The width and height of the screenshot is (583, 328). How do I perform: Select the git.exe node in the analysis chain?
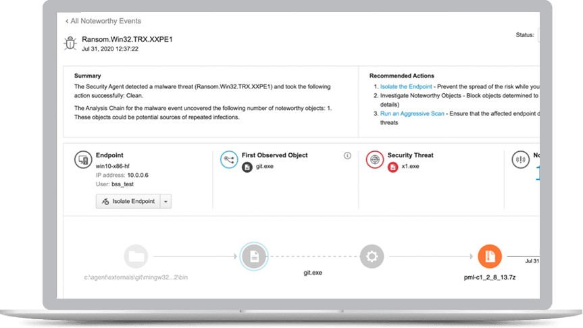click(254, 256)
